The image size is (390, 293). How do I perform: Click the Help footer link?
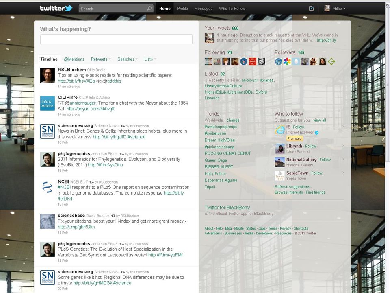[x=219, y=228]
